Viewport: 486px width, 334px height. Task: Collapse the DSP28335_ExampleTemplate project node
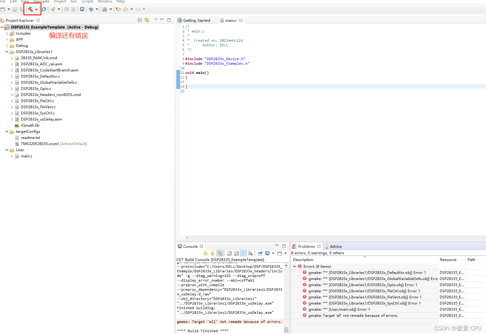[x=2, y=27]
